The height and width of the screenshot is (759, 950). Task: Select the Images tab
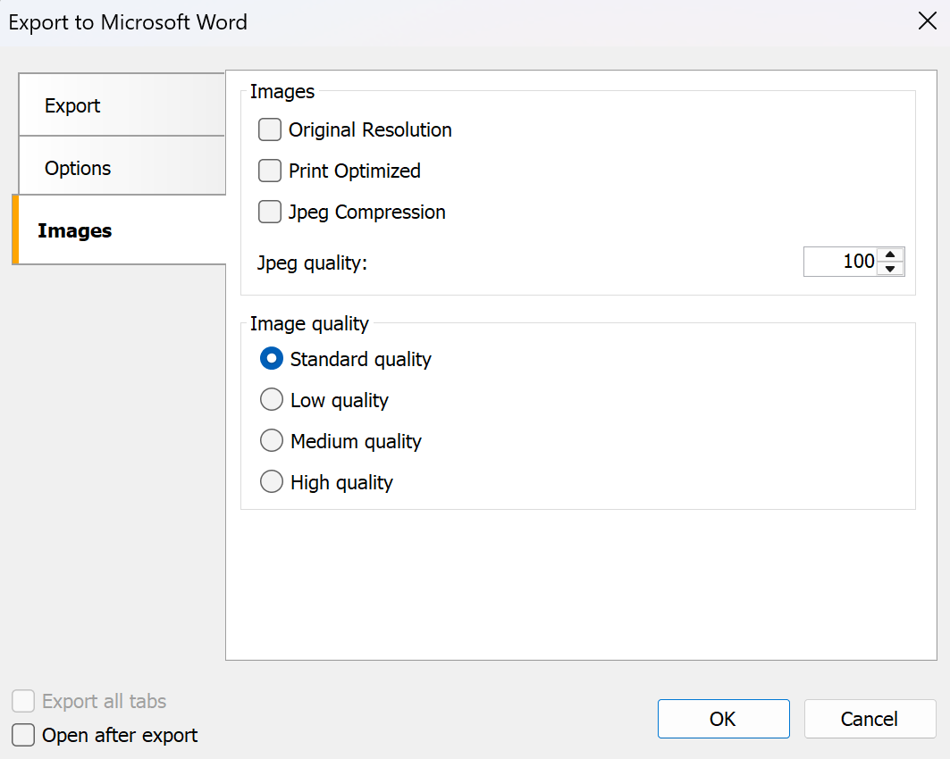121,230
